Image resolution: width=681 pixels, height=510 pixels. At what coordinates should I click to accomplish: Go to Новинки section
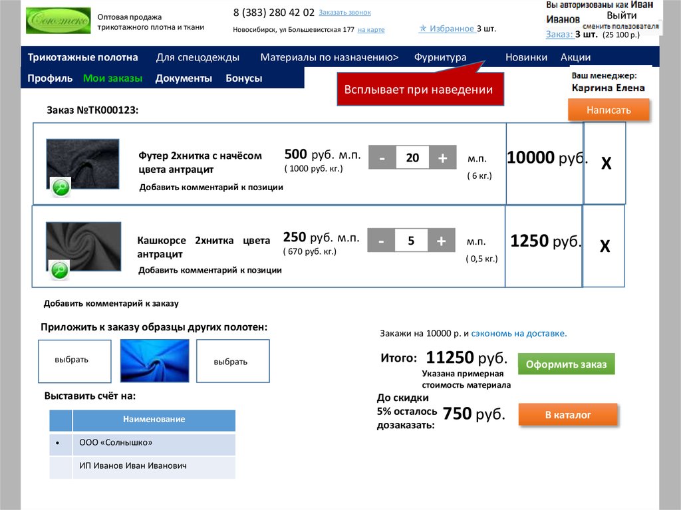point(526,57)
